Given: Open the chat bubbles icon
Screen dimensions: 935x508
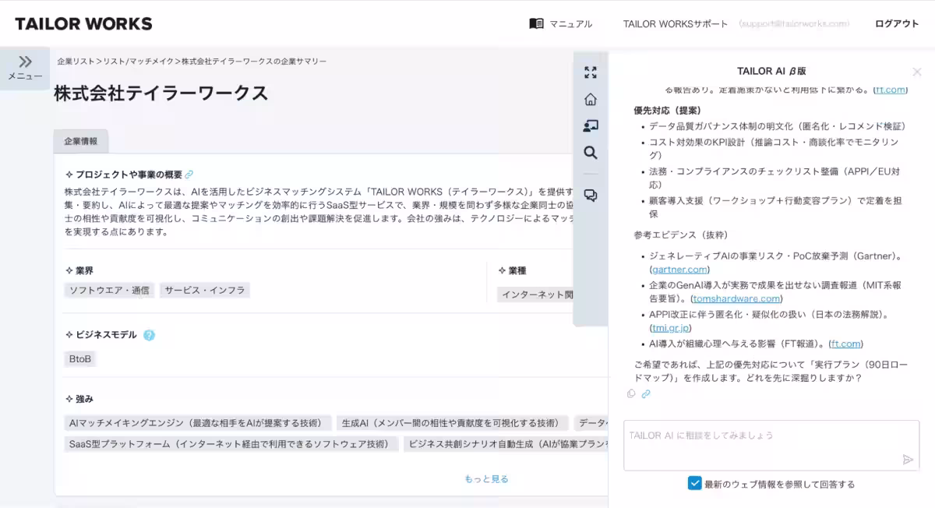Looking at the screenshot, I should pyautogui.click(x=591, y=196).
